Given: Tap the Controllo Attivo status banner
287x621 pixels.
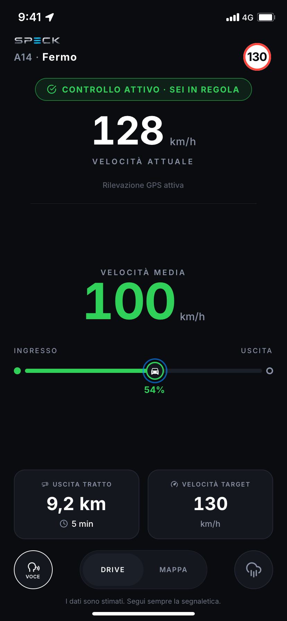Looking at the screenshot, I should point(143,89).
